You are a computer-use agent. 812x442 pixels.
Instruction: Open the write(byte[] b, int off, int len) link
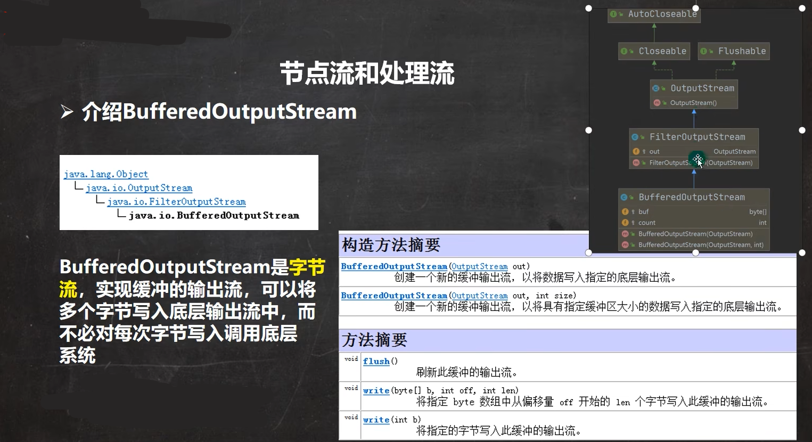(376, 390)
